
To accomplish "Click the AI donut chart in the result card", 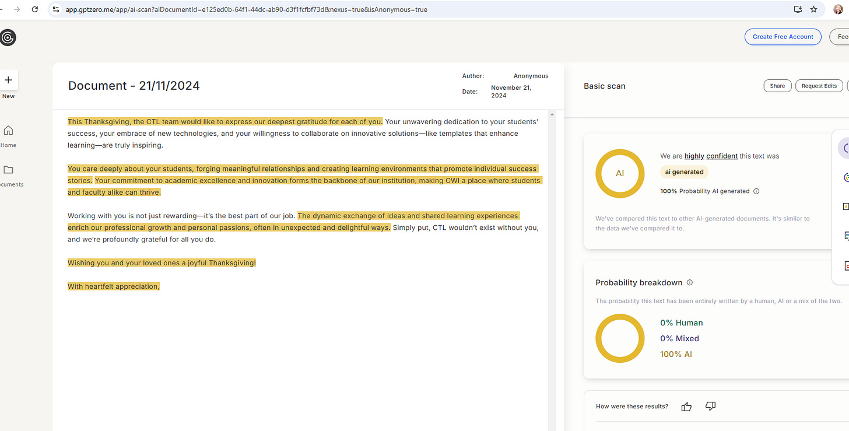I will pos(620,174).
